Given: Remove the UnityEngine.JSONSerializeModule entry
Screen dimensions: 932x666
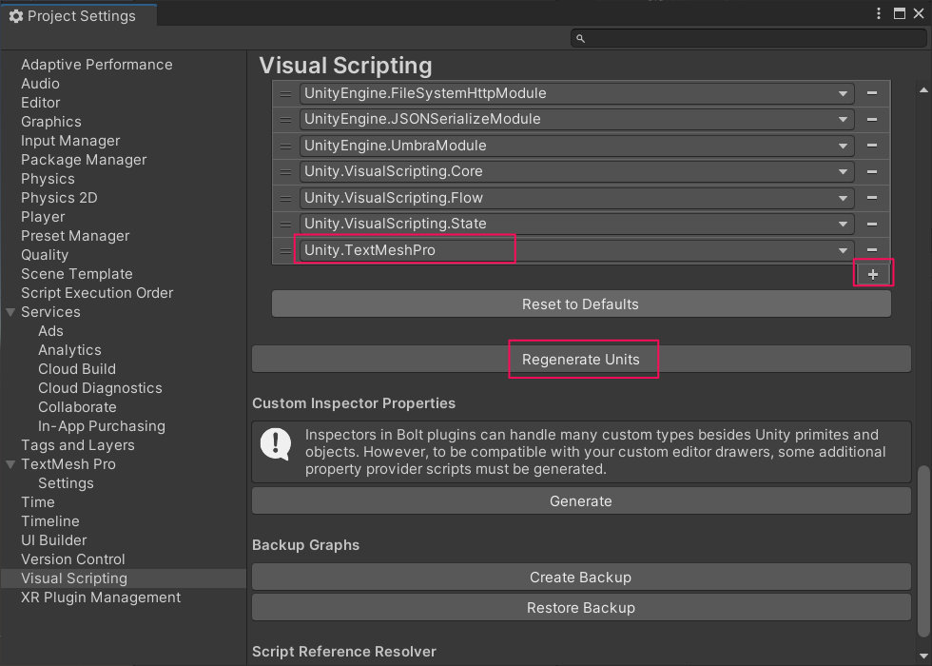Looking at the screenshot, I should click(872, 119).
